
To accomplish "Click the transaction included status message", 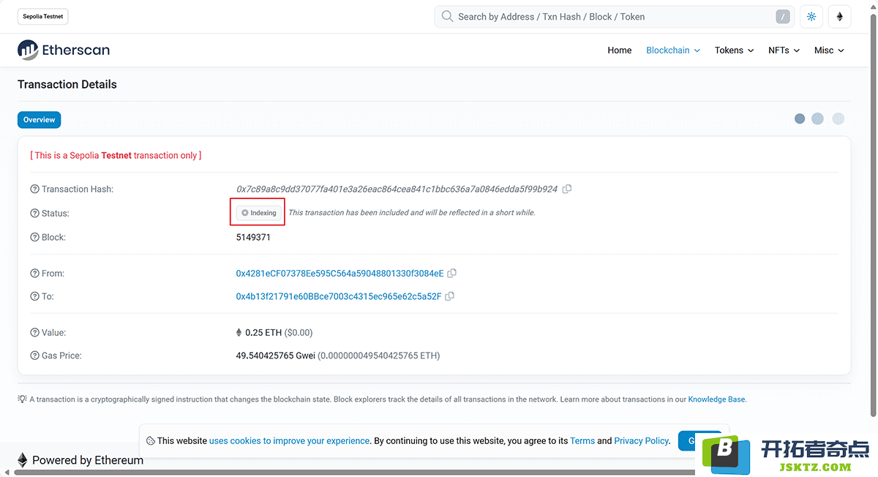I will coord(412,213).
